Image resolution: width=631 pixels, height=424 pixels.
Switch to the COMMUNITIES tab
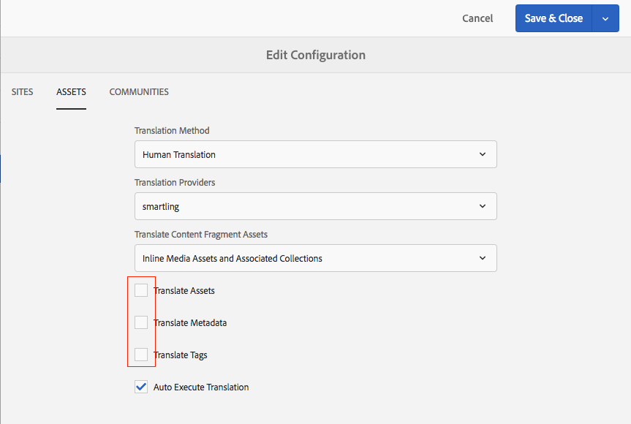pyautogui.click(x=139, y=92)
